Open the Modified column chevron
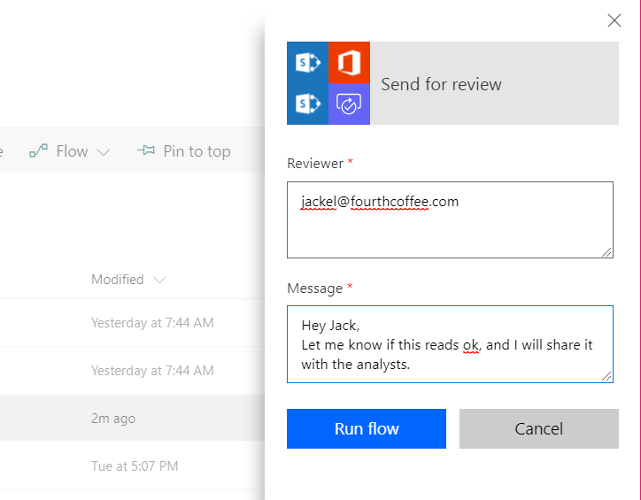The width and height of the screenshot is (641, 500). click(x=159, y=281)
